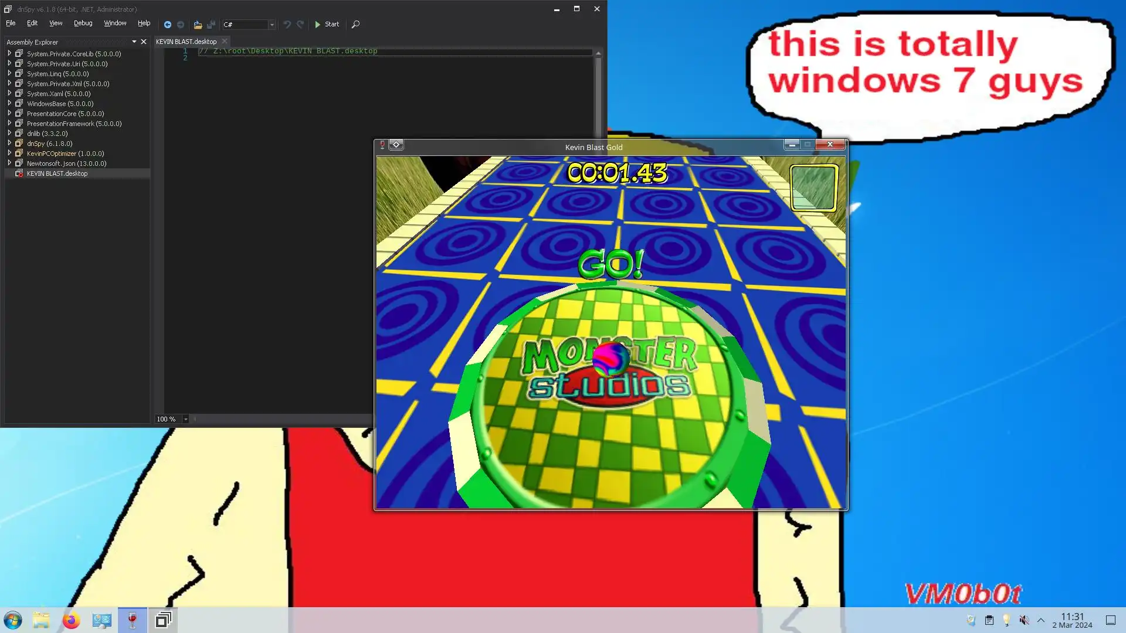The width and height of the screenshot is (1126, 633).
Task: Click the Search magnifier icon
Action: pos(355,25)
